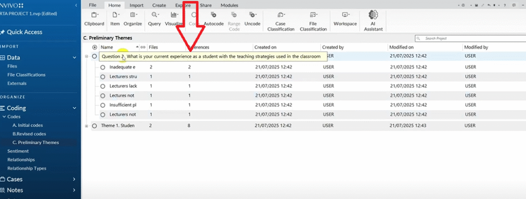
Task: Select the circle for Question 2 row
Action: pos(95,57)
